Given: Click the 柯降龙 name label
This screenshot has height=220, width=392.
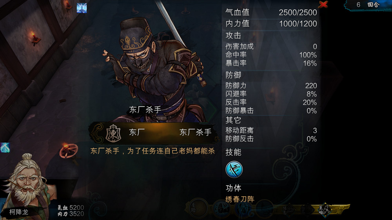Looking at the screenshot, I should (19, 212).
